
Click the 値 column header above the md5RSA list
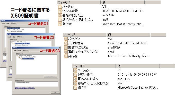pyautogui.click(x=122, y=3)
